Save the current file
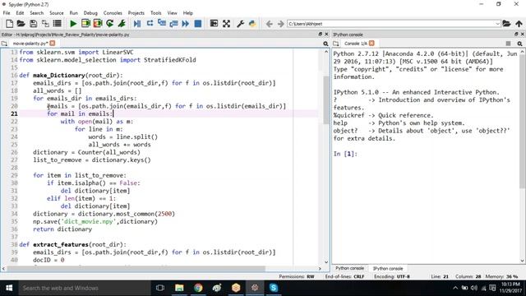 [33, 24]
